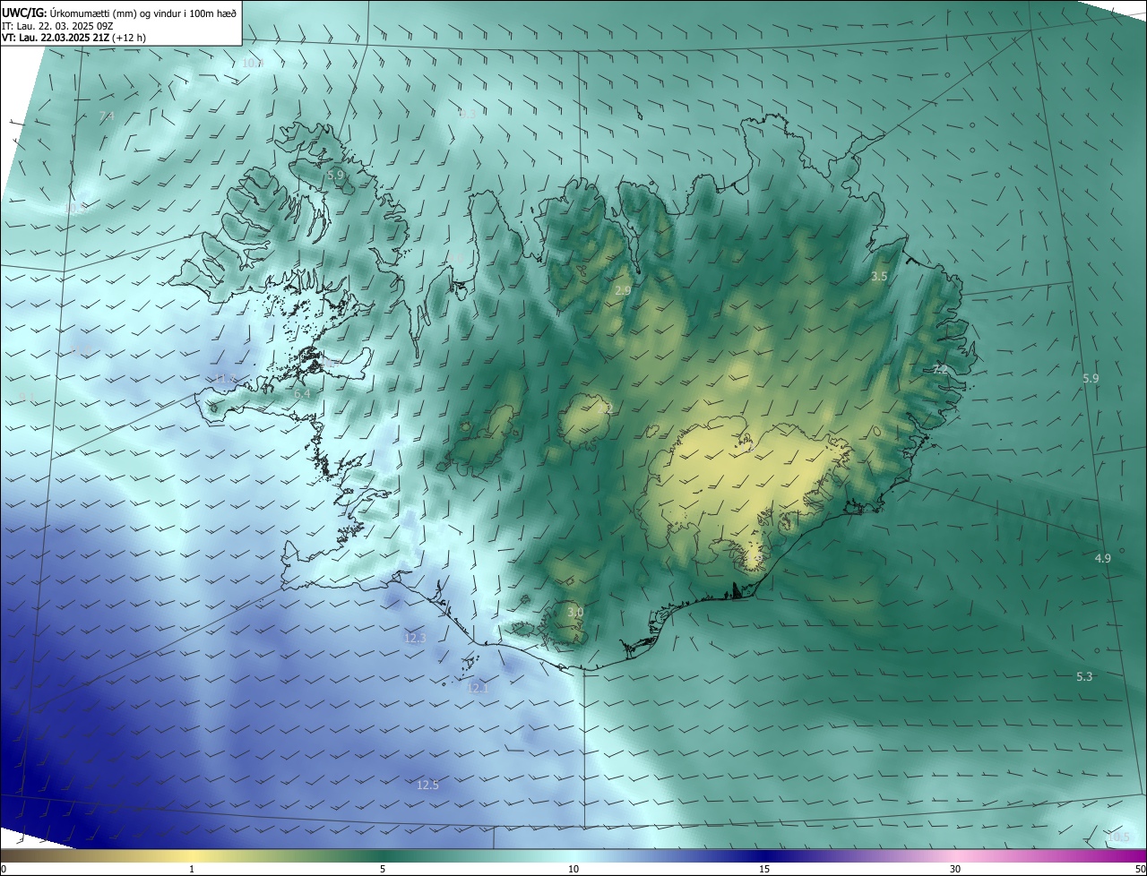Screen dimensions: 1147x876
Task: Click the color scale tick label 1
Action: click(192, 869)
